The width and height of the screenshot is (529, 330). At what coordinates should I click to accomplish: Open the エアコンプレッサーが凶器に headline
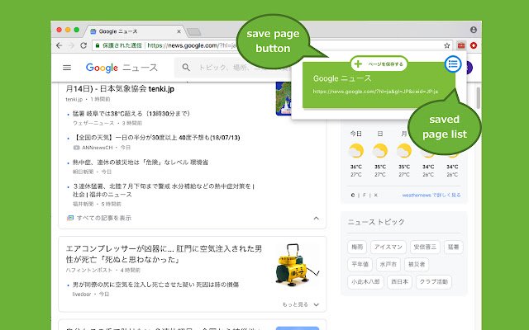164,254
